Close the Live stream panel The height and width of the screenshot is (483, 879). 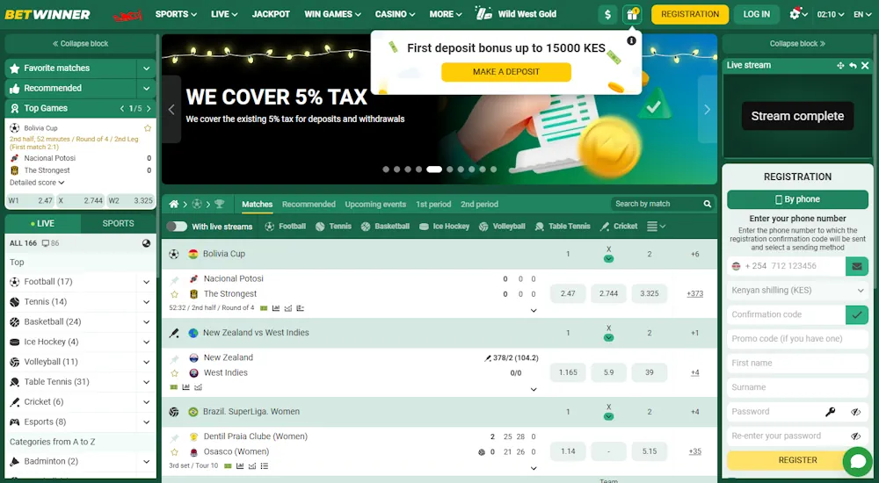click(x=865, y=66)
